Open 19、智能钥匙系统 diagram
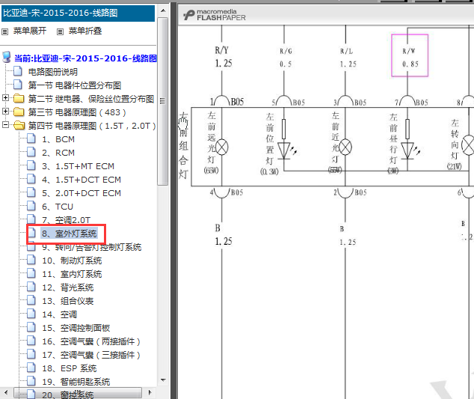This screenshot has height=399, width=474. [76, 382]
